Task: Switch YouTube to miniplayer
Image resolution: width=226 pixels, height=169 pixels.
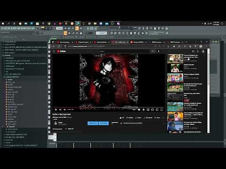Action: pos(148,109)
